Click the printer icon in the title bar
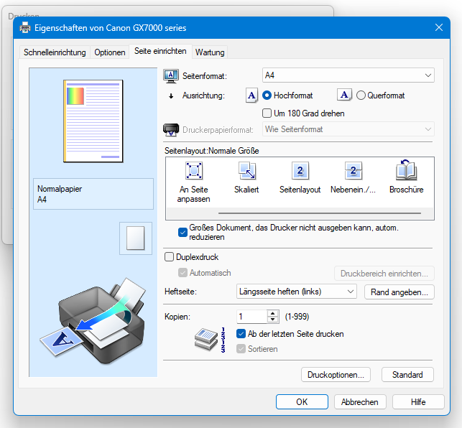 (24, 28)
